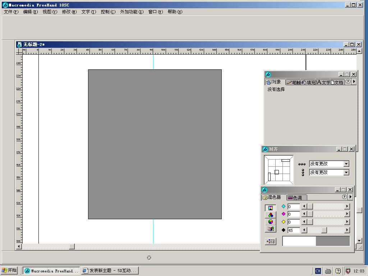368x276 pixels.
Task: Select the 对象 object tab
Action: [275, 82]
